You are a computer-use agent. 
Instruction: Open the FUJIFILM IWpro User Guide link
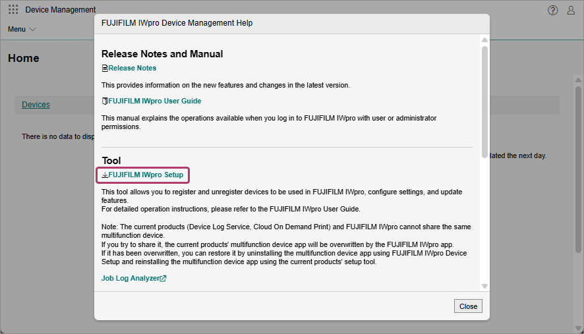click(154, 101)
